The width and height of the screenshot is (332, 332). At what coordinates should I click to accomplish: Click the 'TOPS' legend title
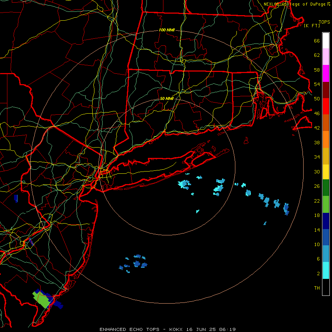[x=324, y=22]
